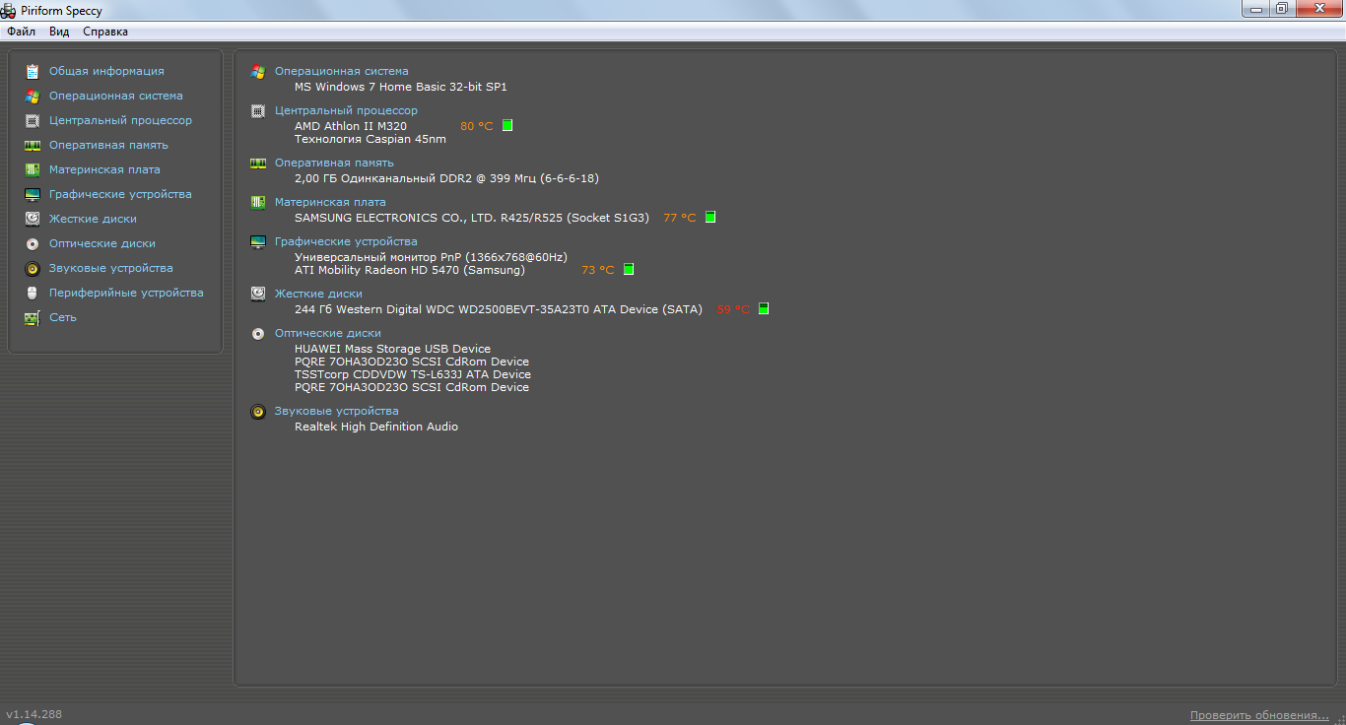Click the speaker icon beside Звуковые устройства in sidebar
The image size is (1346, 725).
pos(33,268)
